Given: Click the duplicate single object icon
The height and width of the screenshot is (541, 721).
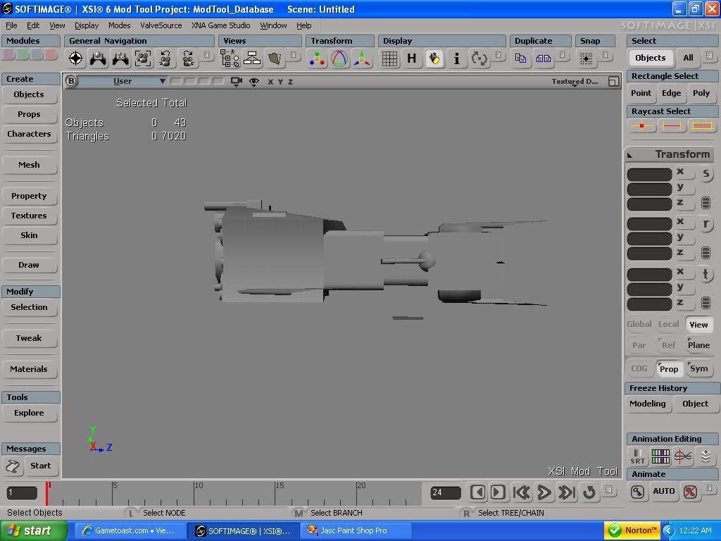Looking at the screenshot, I should pos(520,58).
